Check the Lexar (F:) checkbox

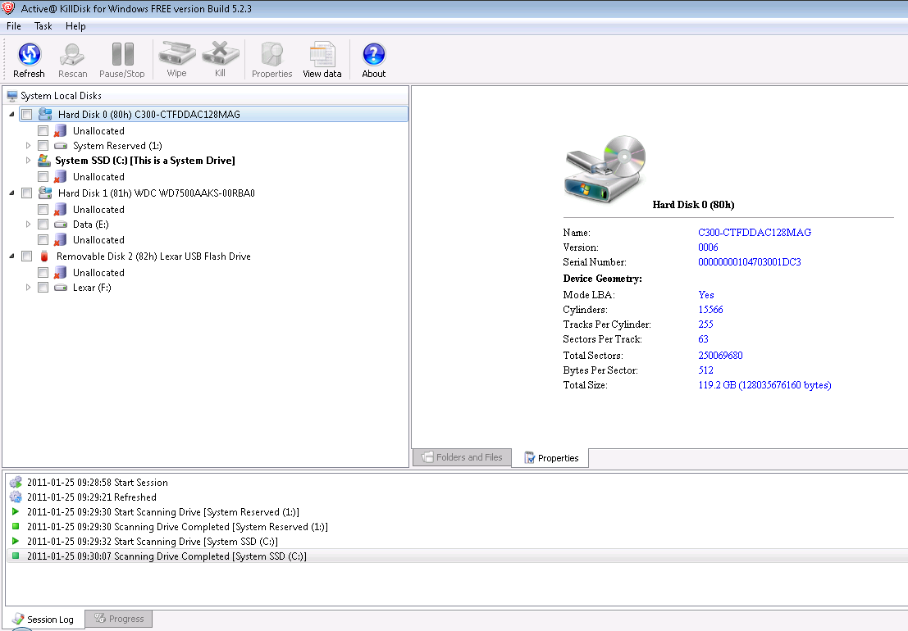pyautogui.click(x=43, y=288)
